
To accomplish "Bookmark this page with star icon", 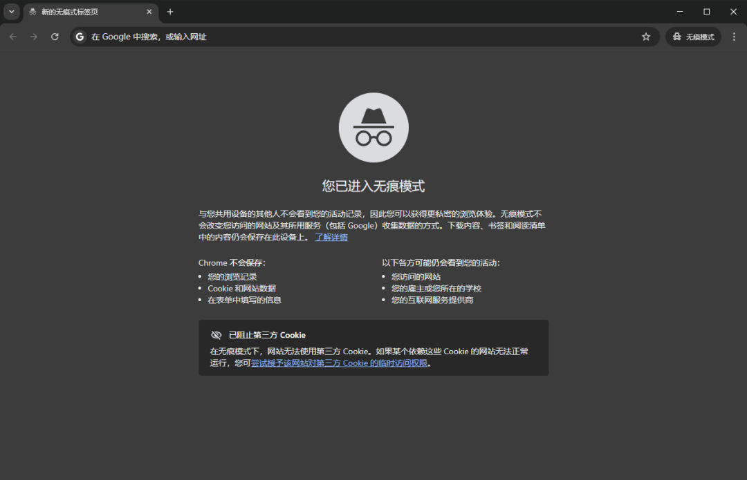I will pos(646,37).
